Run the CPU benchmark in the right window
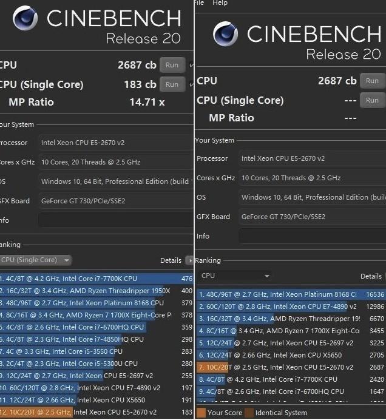This screenshot has height=420, width=386. [x=372, y=81]
